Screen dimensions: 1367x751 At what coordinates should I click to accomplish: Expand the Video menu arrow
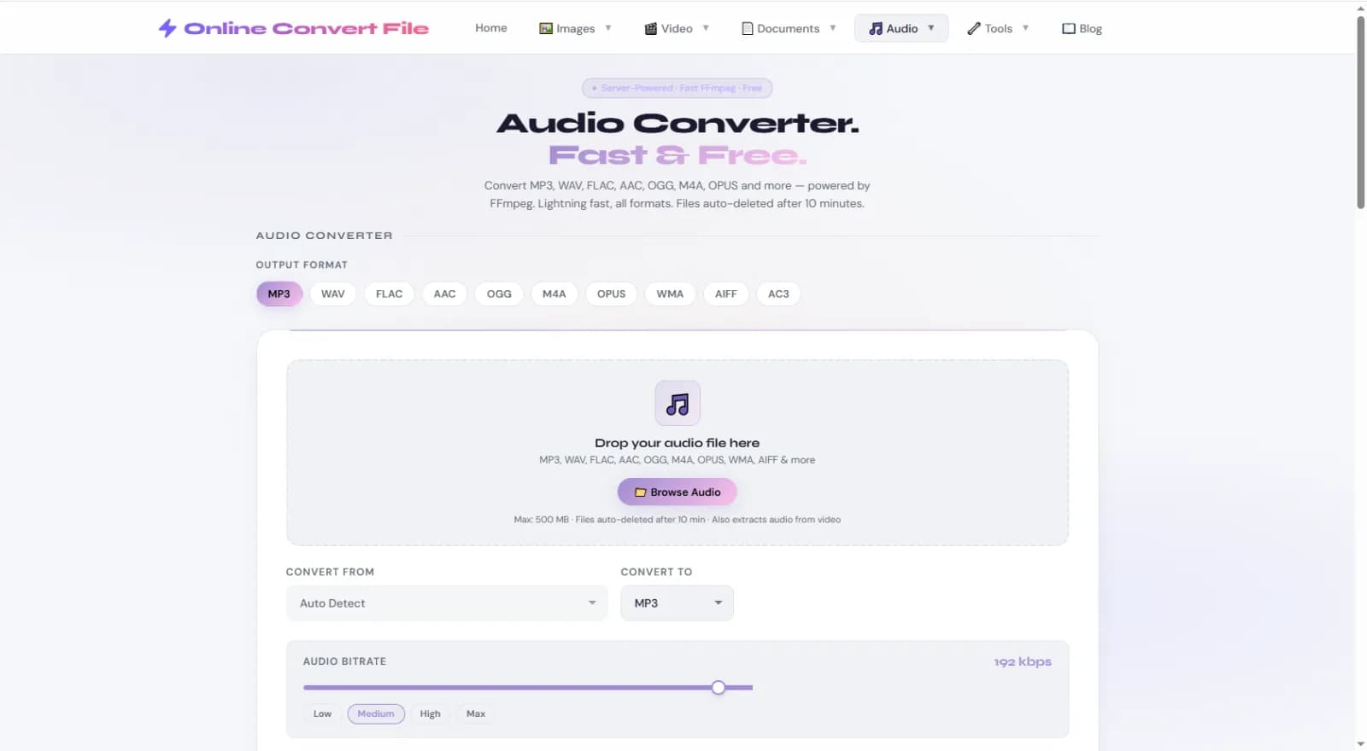point(706,28)
